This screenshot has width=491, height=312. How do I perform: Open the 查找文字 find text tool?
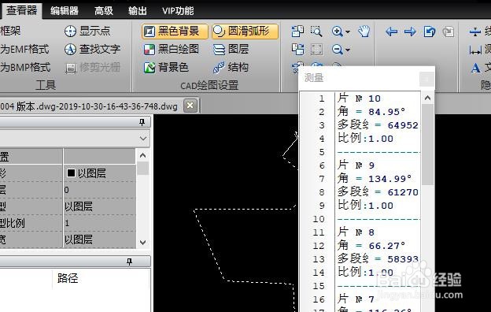92,49
